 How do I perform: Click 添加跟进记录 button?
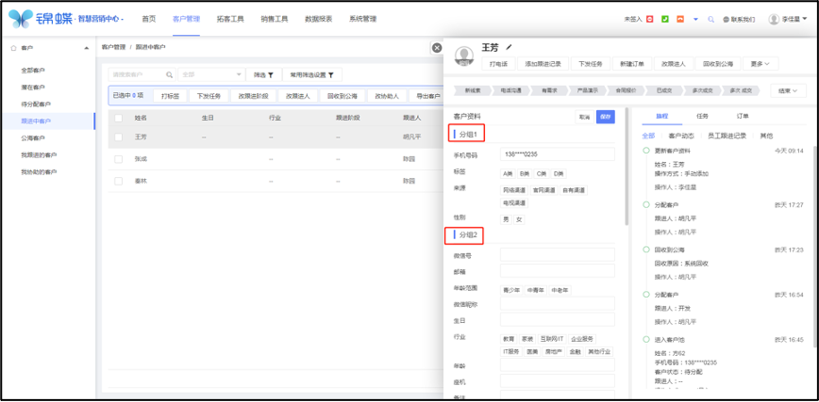point(543,64)
